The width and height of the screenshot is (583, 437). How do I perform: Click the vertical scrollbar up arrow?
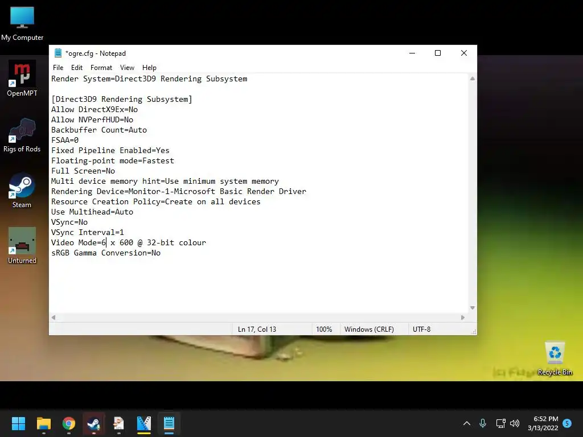tap(472, 79)
